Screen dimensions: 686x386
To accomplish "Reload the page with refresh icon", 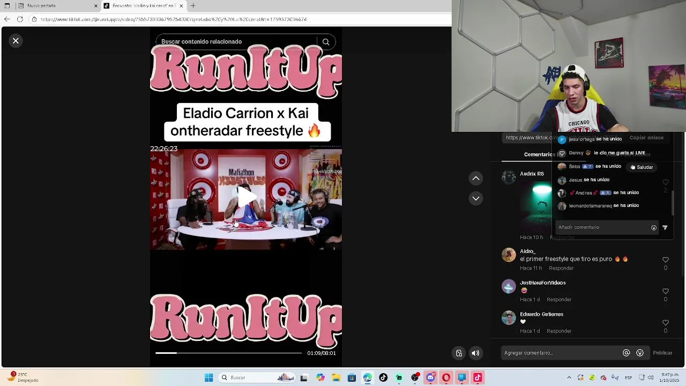I will coord(20,19).
